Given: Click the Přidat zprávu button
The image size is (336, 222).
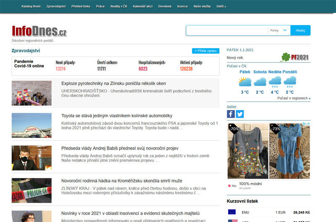Looking at the screenshot, I should (205, 51).
